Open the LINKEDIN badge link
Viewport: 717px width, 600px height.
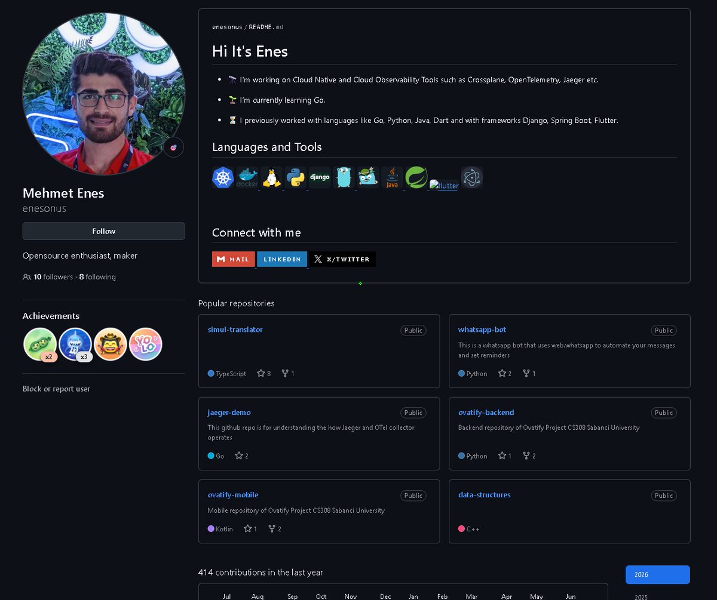click(x=282, y=259)
